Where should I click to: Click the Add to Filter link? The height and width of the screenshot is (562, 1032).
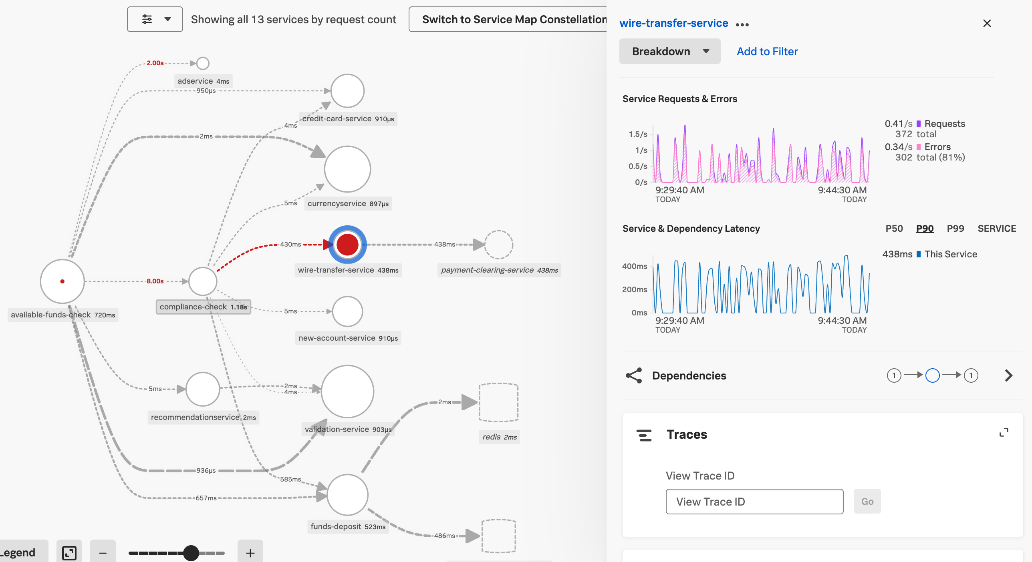pyautogui.click(x=767, y=51)
